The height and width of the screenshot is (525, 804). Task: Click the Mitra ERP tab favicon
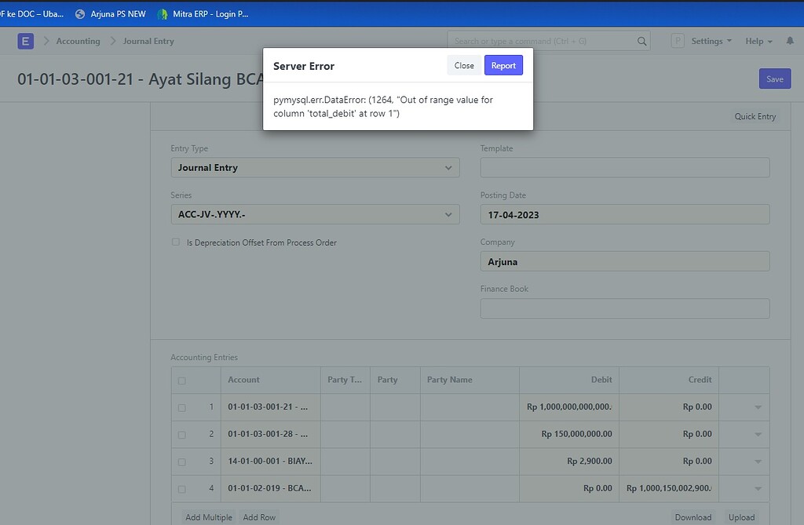(x=163, y=13)
